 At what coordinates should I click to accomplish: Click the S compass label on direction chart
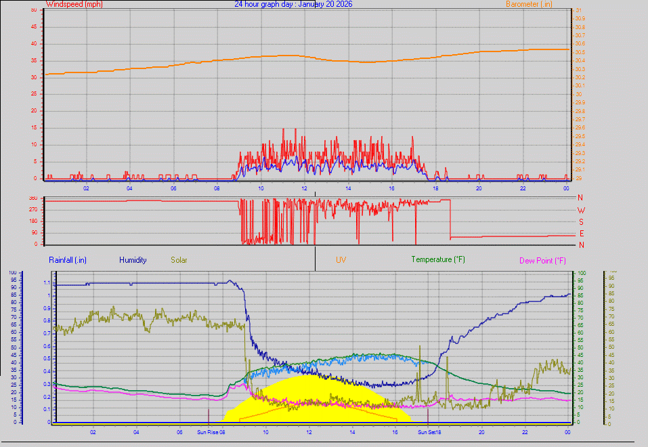tap(580, 221)
